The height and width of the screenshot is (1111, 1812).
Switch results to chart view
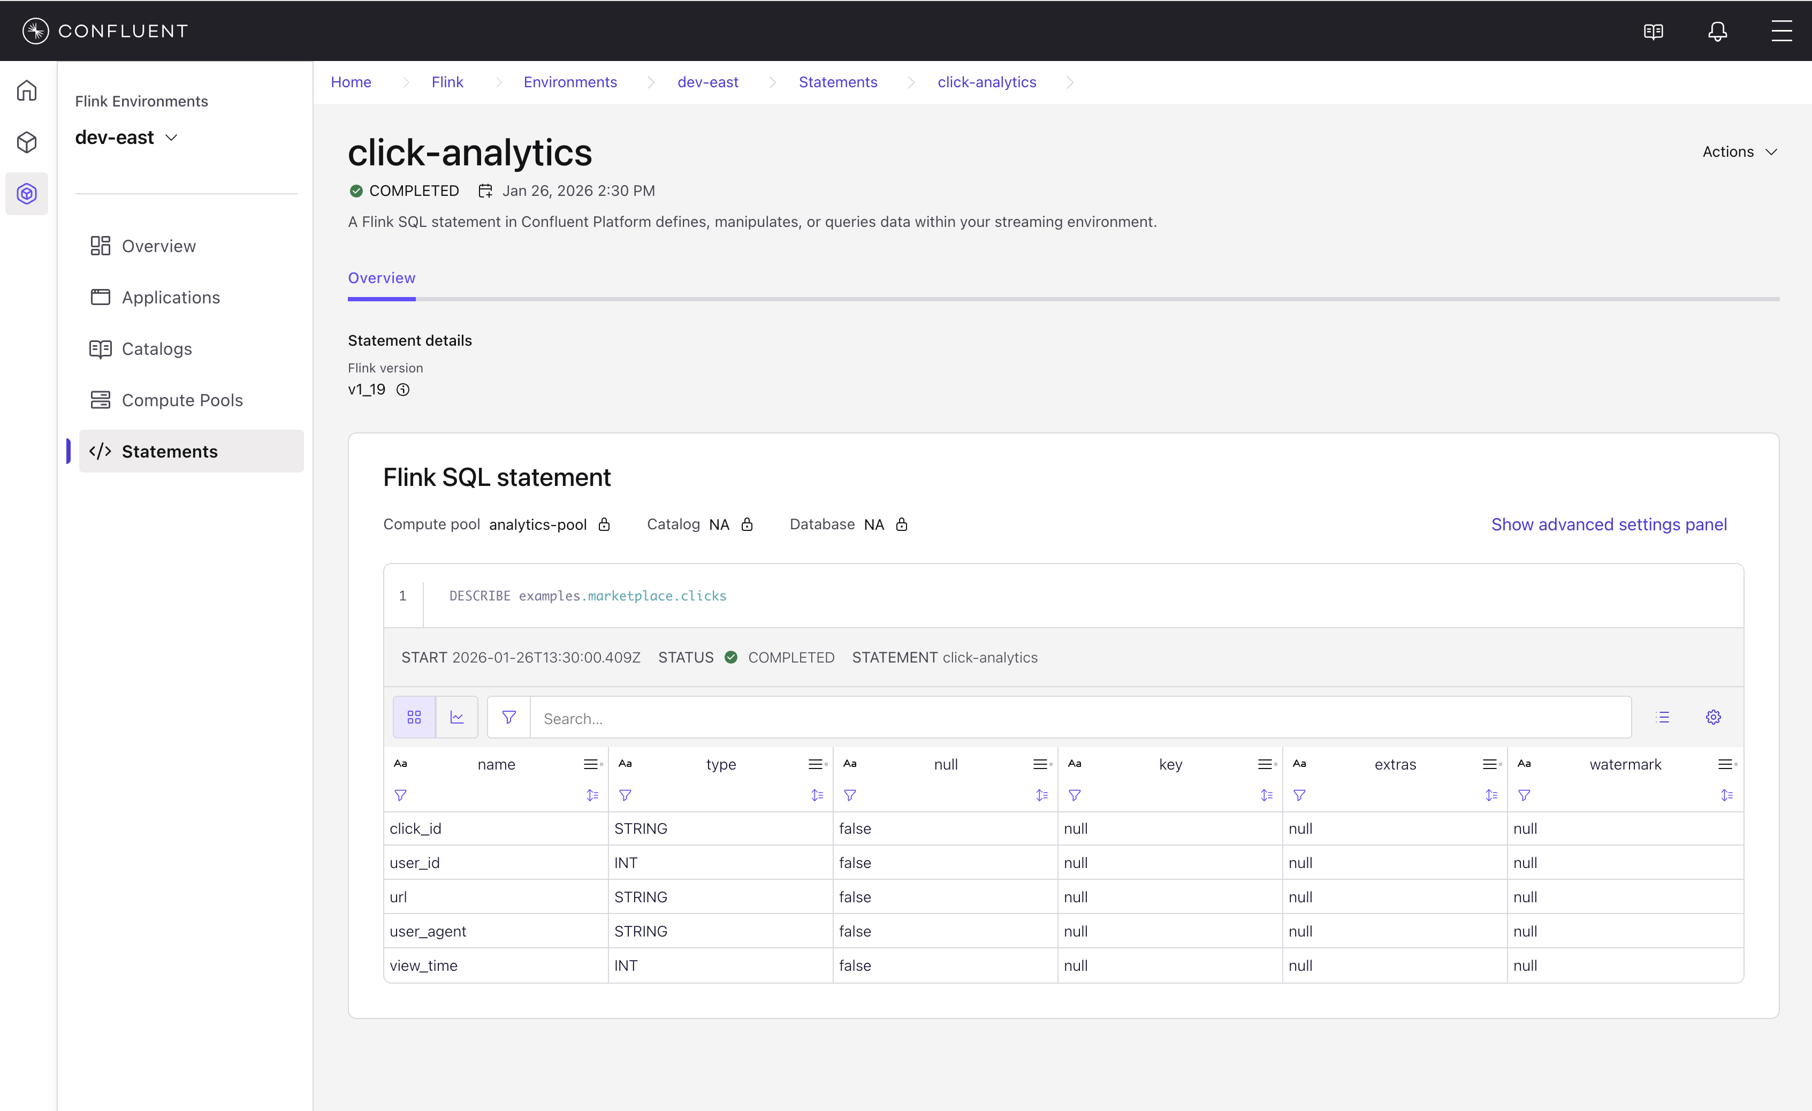456,717
